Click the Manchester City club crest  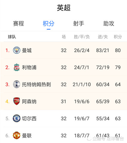(17, 50)
